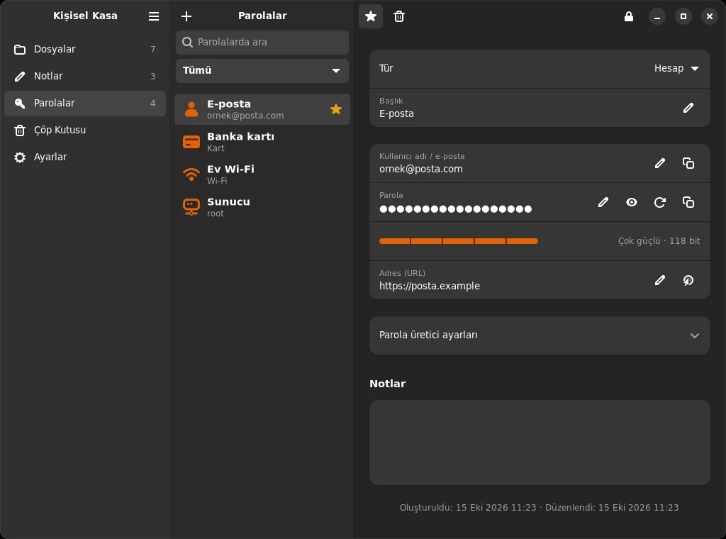This screenshot has width=726, height=539.
Task: Copy the password to clipboard
Action: (x=688, y=202)
